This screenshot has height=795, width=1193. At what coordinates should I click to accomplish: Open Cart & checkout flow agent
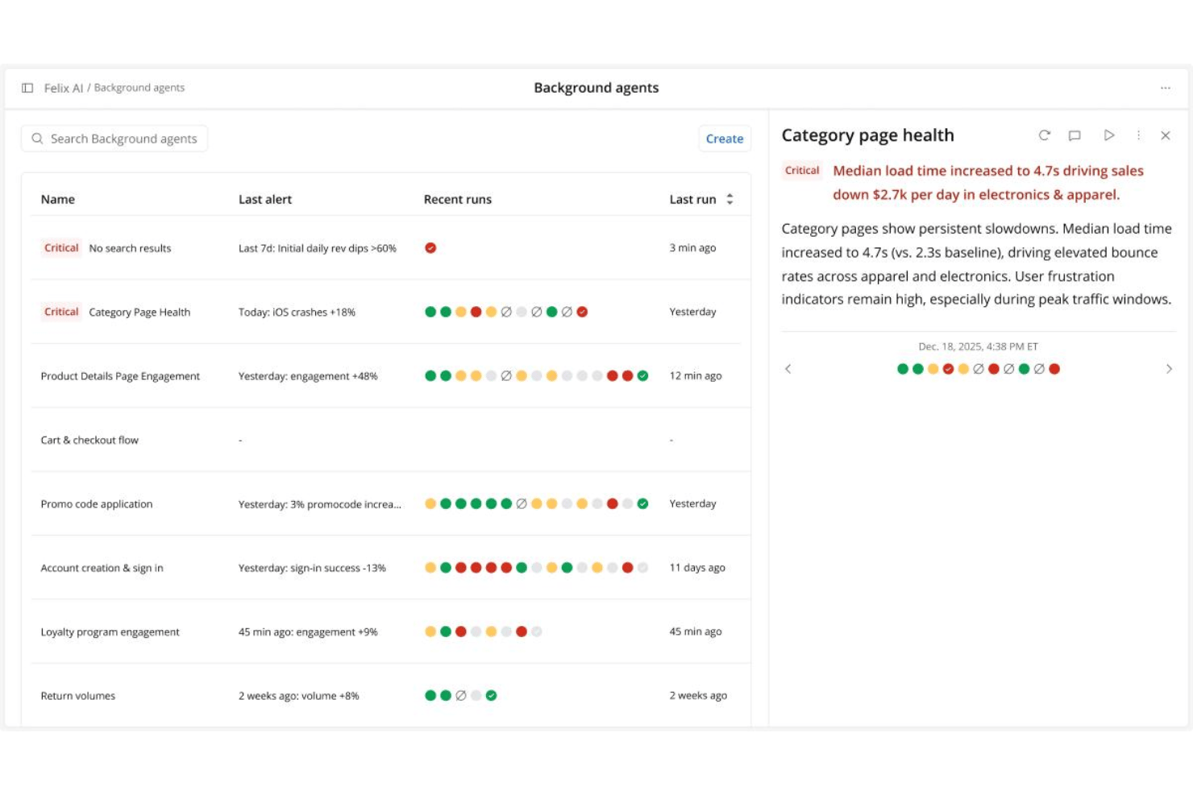89,440
